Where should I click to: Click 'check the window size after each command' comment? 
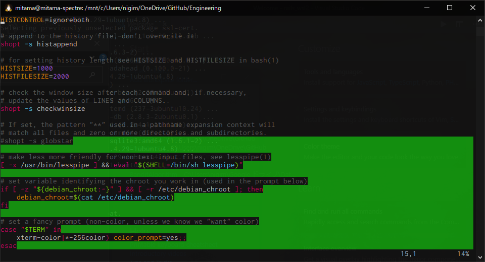(x=123, y=93)
